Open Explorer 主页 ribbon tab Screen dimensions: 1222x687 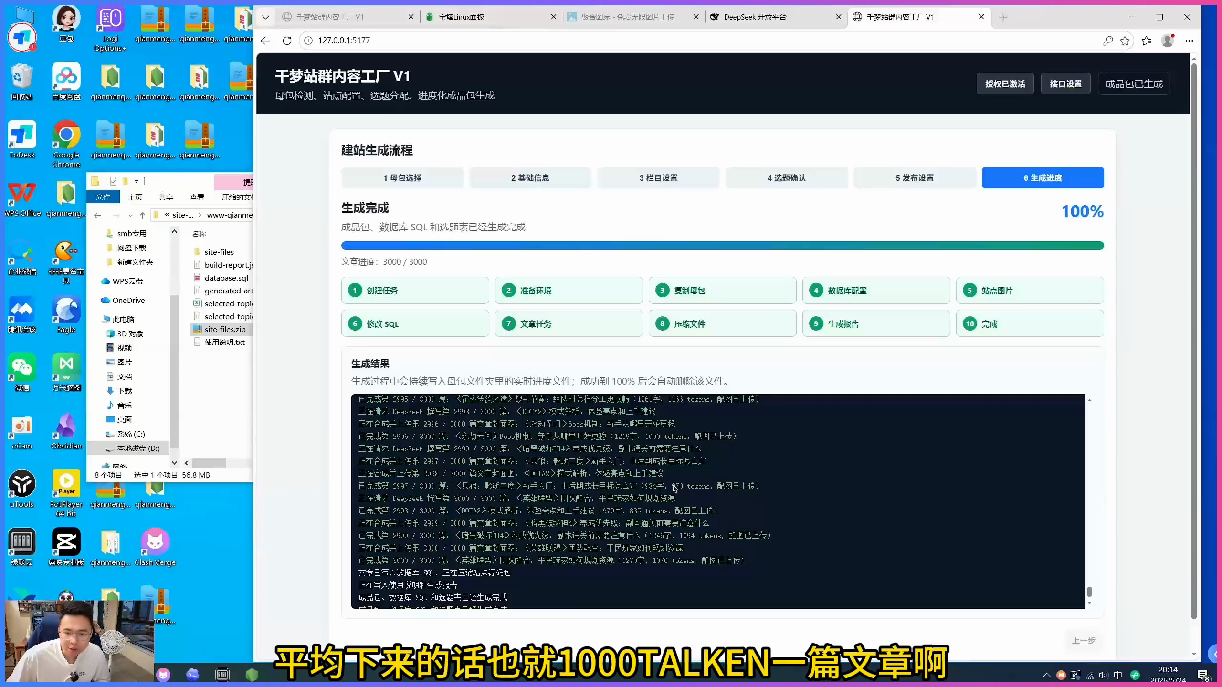[x=135, y=197]
